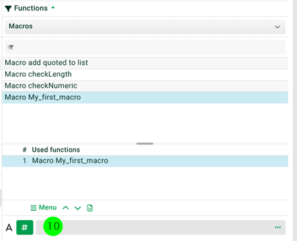Select used function row 1 My_first_macro
The image size is (297, 241).
click(x=145, y=161)
